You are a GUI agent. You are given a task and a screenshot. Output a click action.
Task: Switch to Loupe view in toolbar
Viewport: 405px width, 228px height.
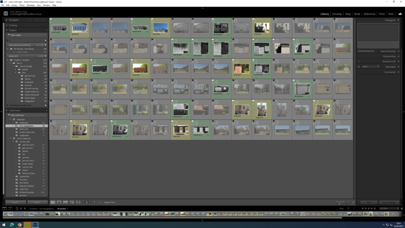(x=59, y=202)
